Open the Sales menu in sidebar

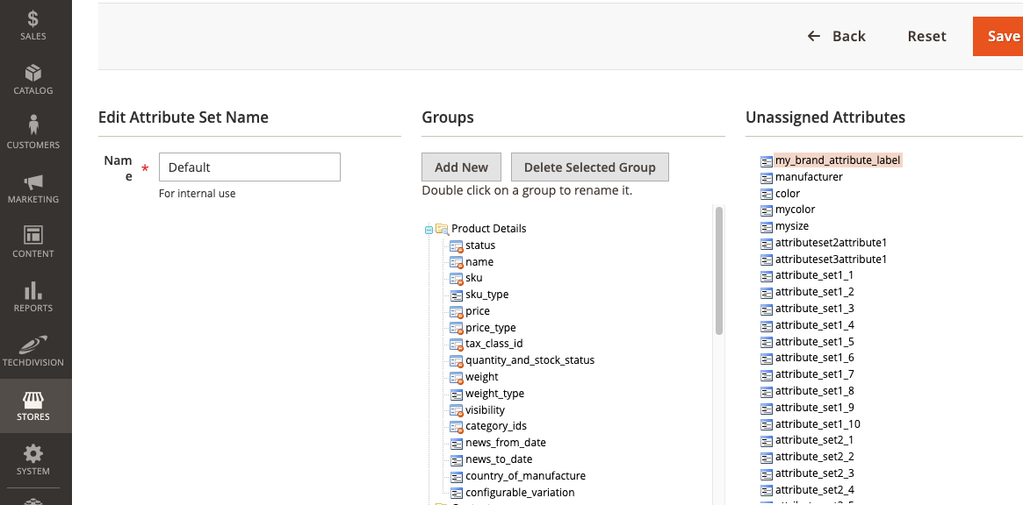(32, 25)
